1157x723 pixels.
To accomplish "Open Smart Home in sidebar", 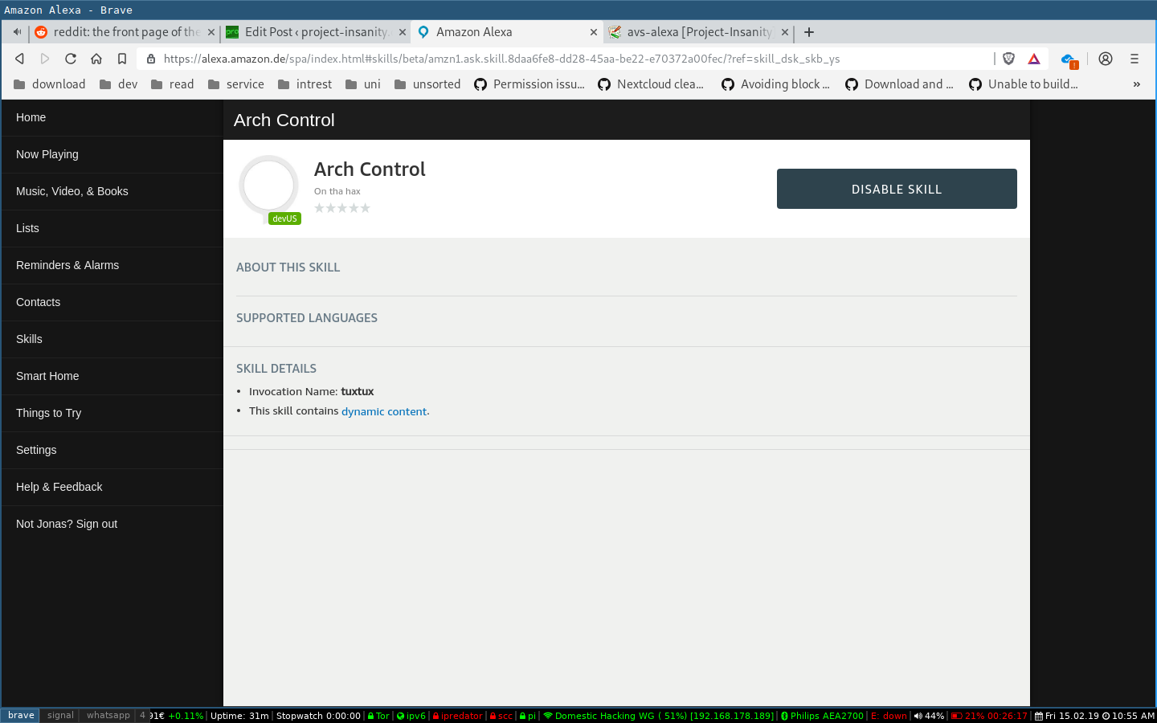I will [x=112, y=376].
